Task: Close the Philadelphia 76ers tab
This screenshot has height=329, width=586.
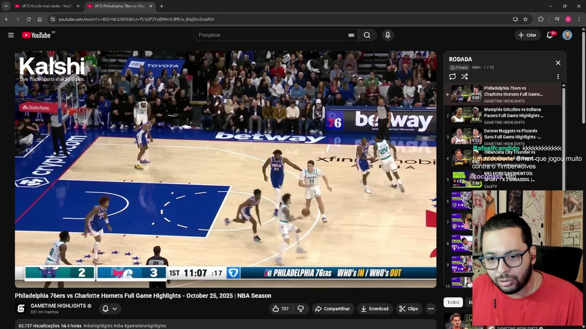Action: [151, 6]
